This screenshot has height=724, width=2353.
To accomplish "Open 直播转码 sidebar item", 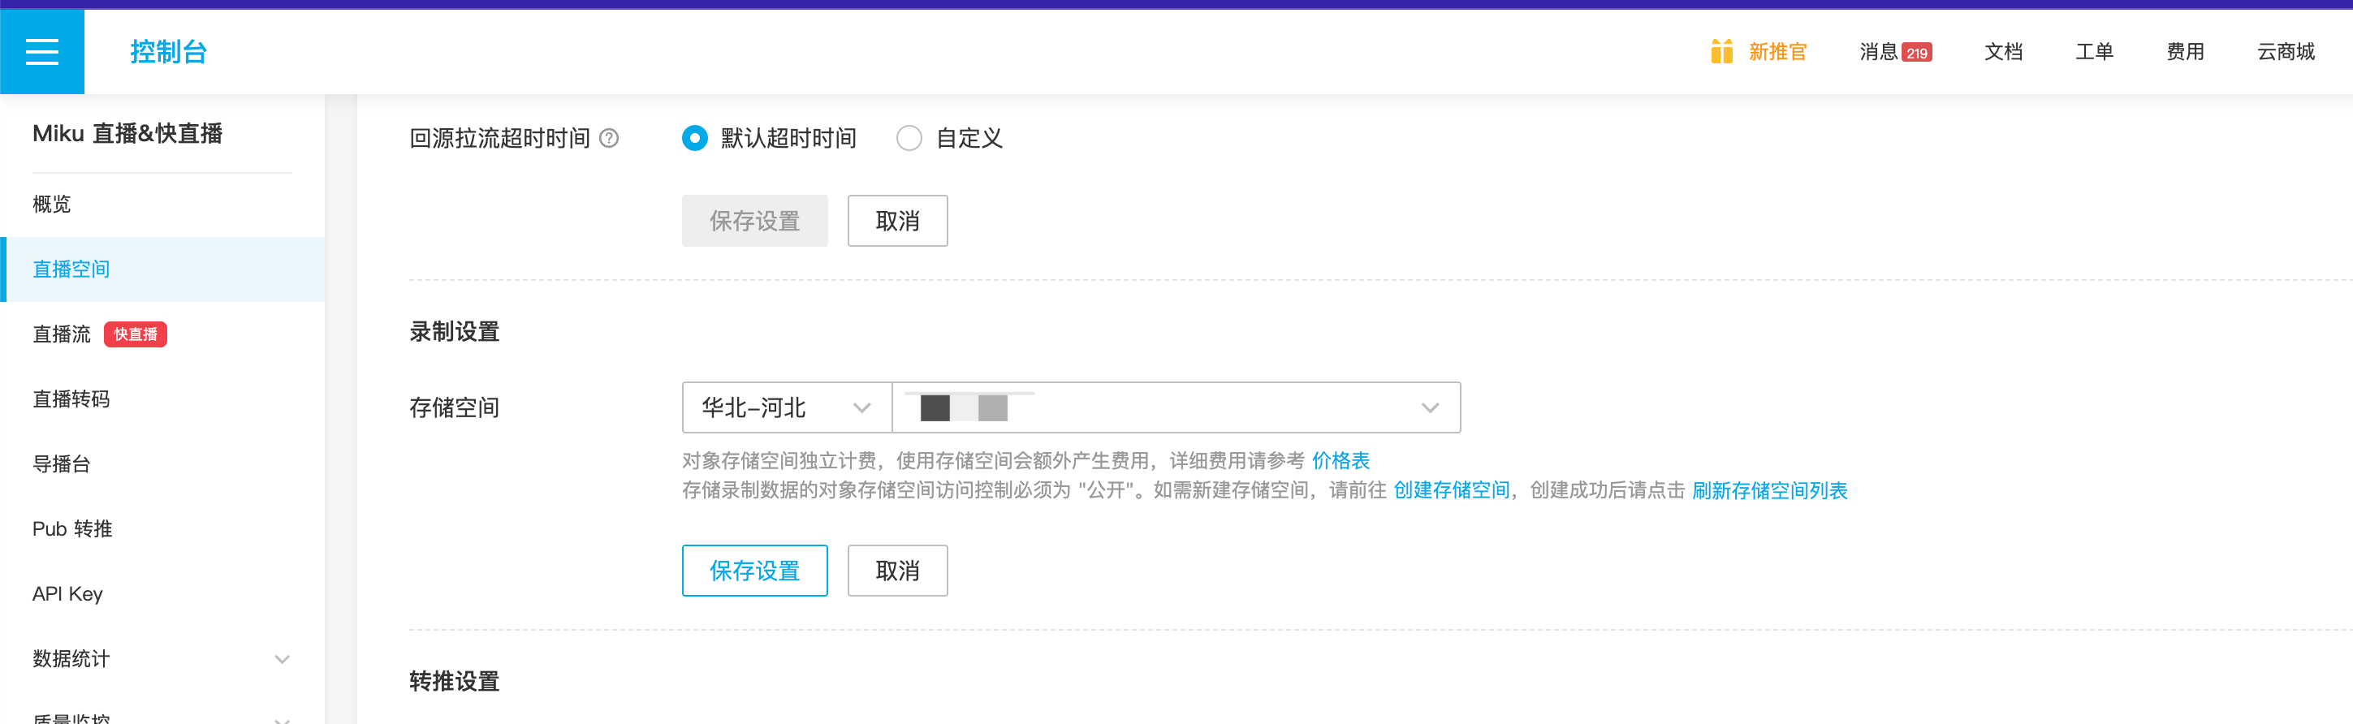I will 162,399.
